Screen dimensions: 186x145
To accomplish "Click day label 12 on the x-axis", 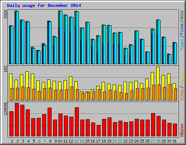I will pyautogui.click(x=71, y=141).
